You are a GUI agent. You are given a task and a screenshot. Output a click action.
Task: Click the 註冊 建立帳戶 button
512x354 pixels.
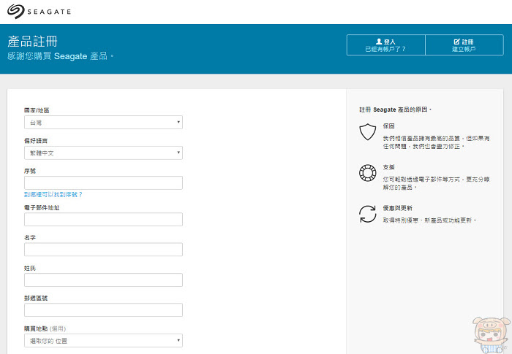pyautogui.click(x=464, y=45)
